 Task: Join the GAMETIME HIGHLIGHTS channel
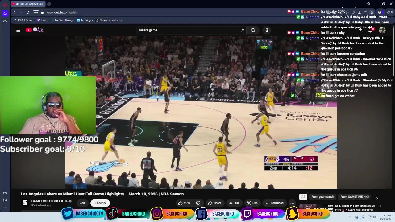tap(83, 203)
